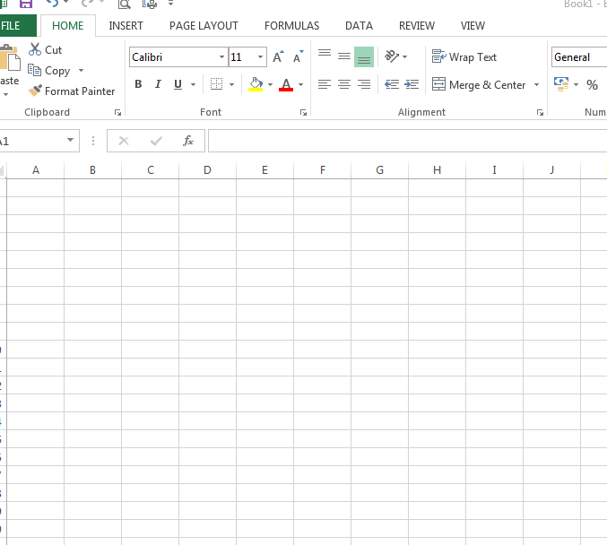Click the formula bar Enter checkmark

click(x=156, y=141)
